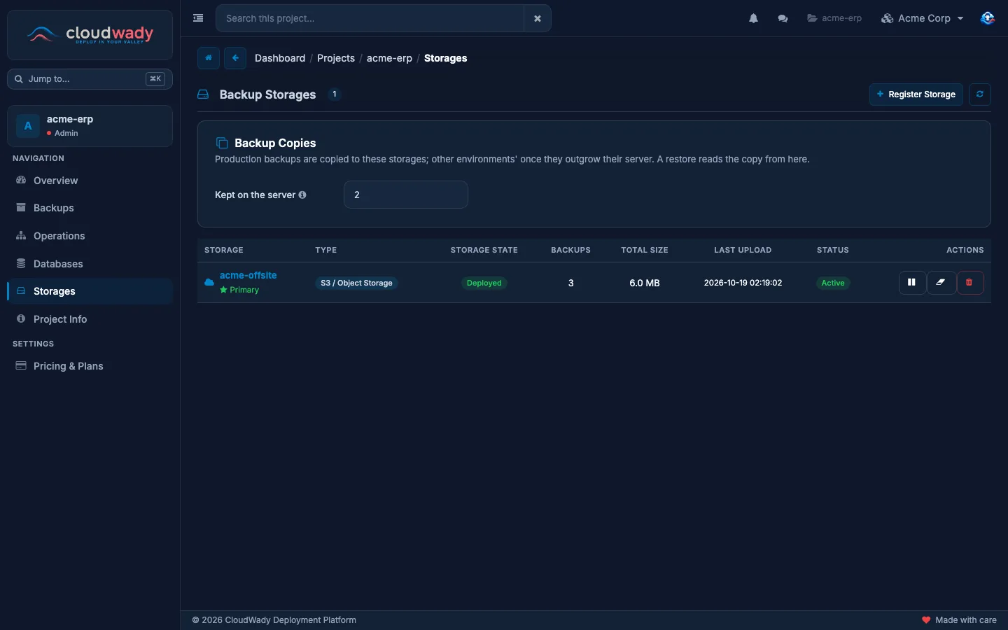The image size is (1008, 630).
Task: Click the Active status badge
Action: click(x=833, y=283)
